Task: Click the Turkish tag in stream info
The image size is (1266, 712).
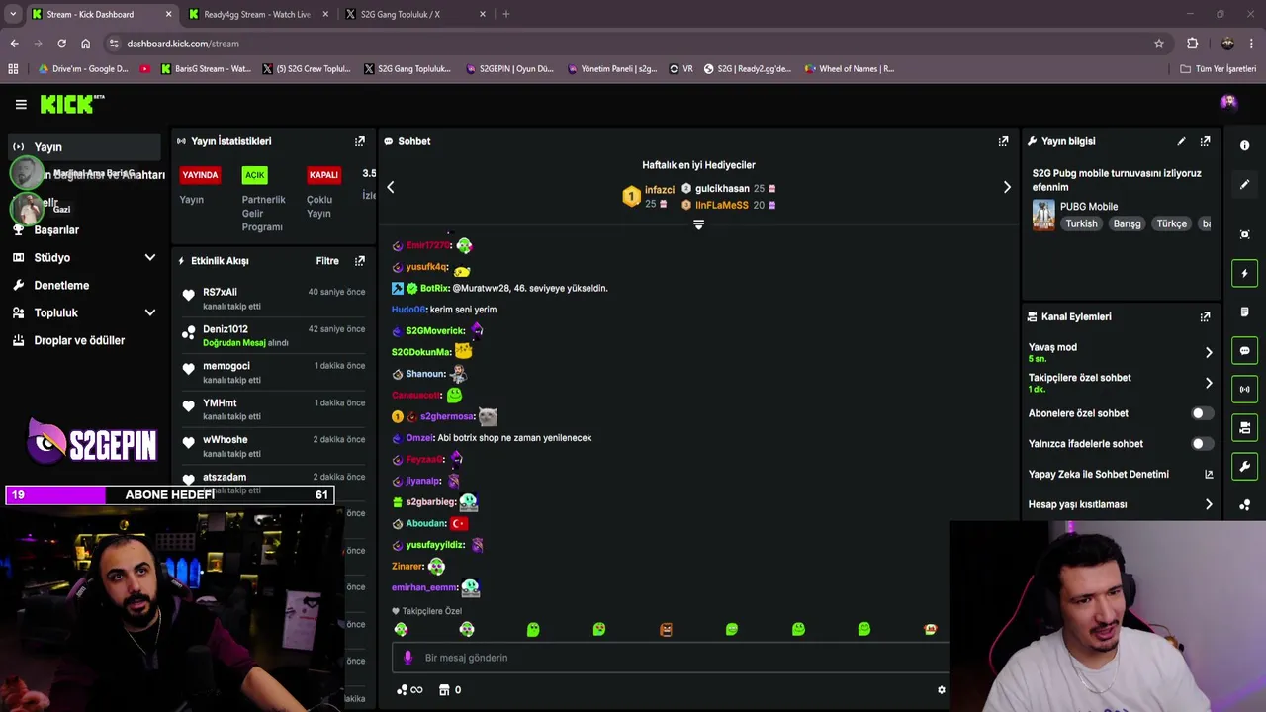Action: [1081, 223]
